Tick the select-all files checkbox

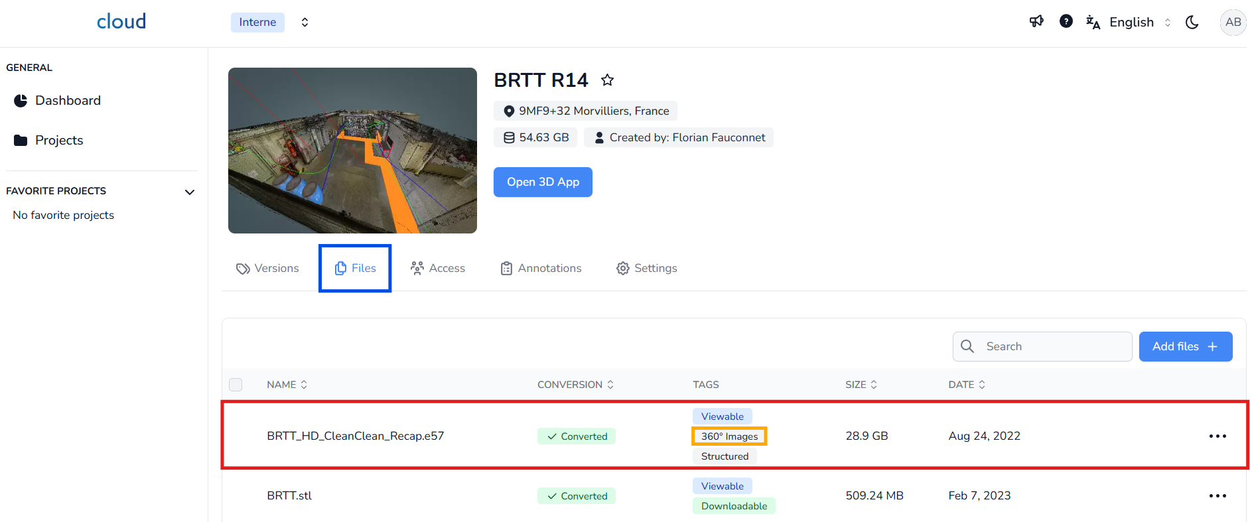[236, 385]
